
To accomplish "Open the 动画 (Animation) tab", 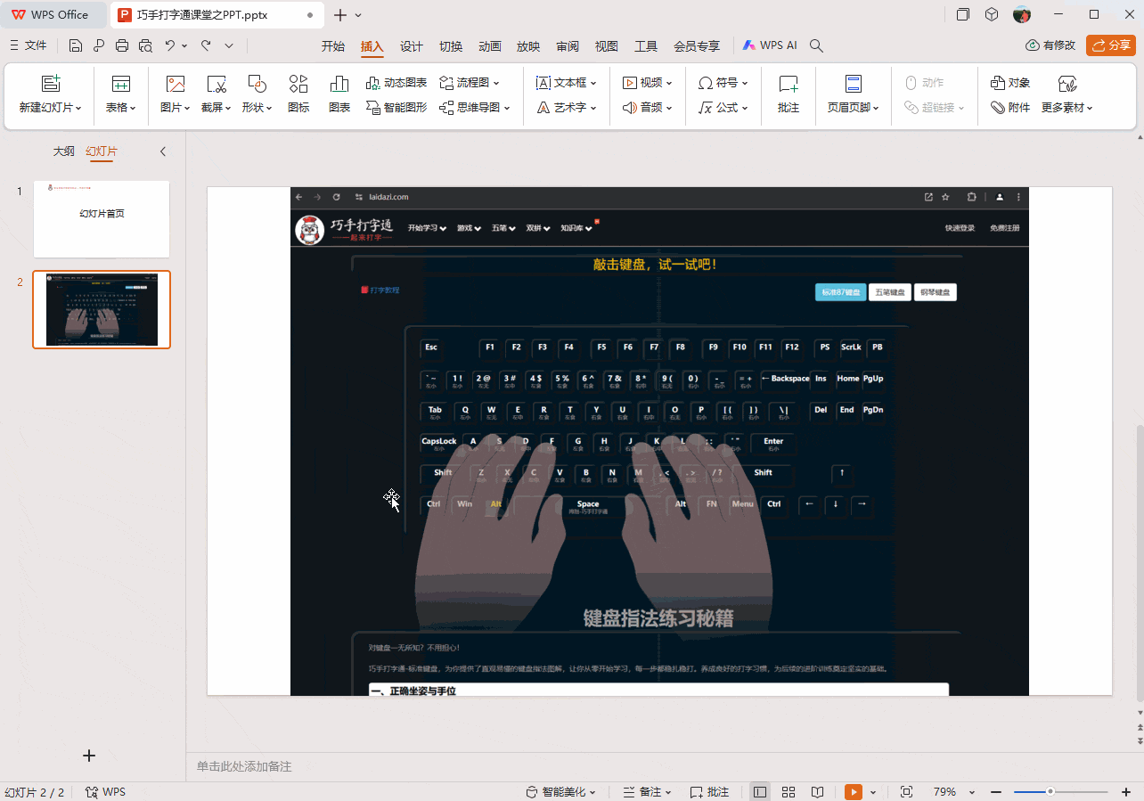I will [490, 46].
